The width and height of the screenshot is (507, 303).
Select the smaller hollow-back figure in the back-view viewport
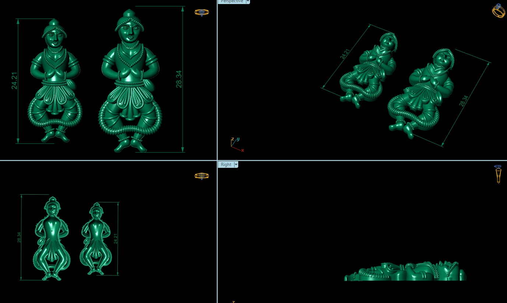coord(96,239)
